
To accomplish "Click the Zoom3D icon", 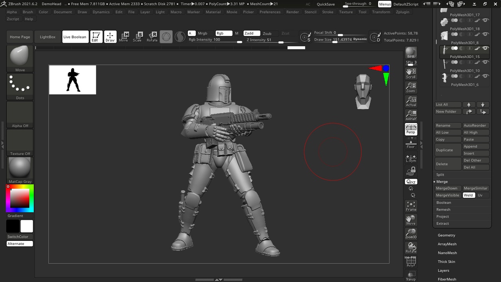I will [411, 234].
